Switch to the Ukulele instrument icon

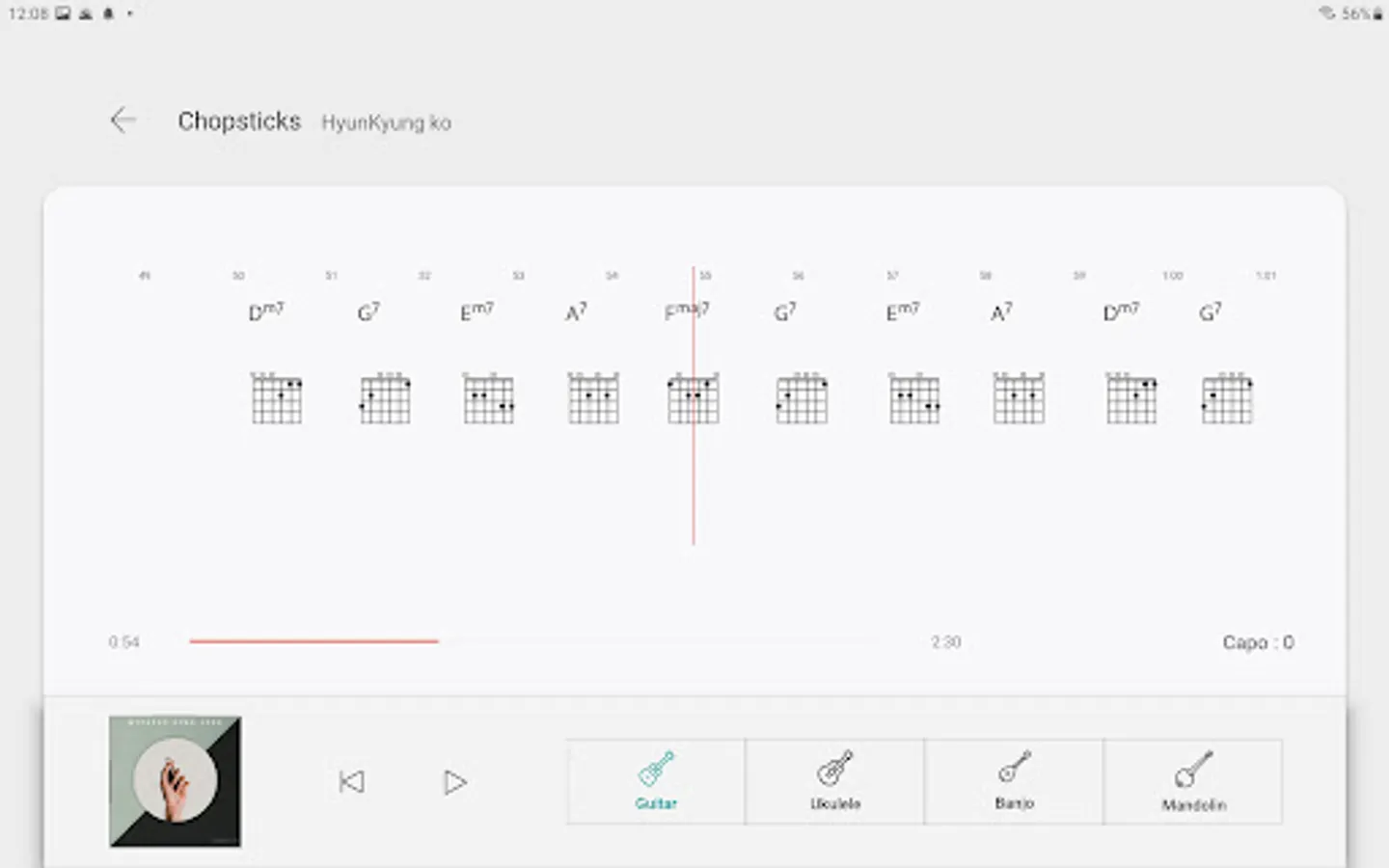click(834, 780)
